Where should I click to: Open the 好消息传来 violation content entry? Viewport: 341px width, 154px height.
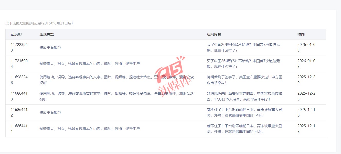pyautogui.click(x=244, y=96)
